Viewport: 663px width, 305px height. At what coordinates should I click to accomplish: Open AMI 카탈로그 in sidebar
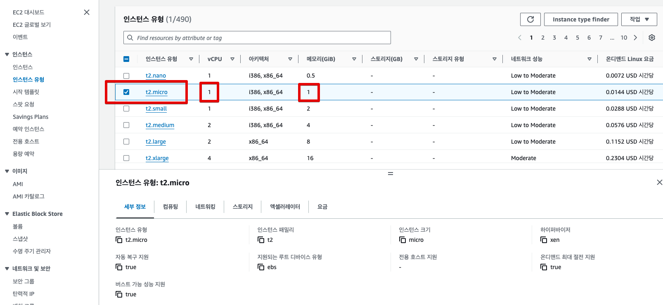tap(28, 196)
